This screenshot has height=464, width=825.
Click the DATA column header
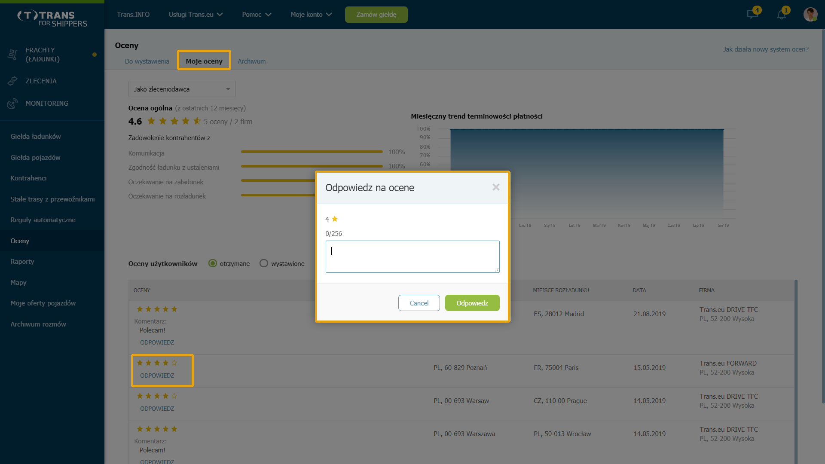[x=639, y=290]
